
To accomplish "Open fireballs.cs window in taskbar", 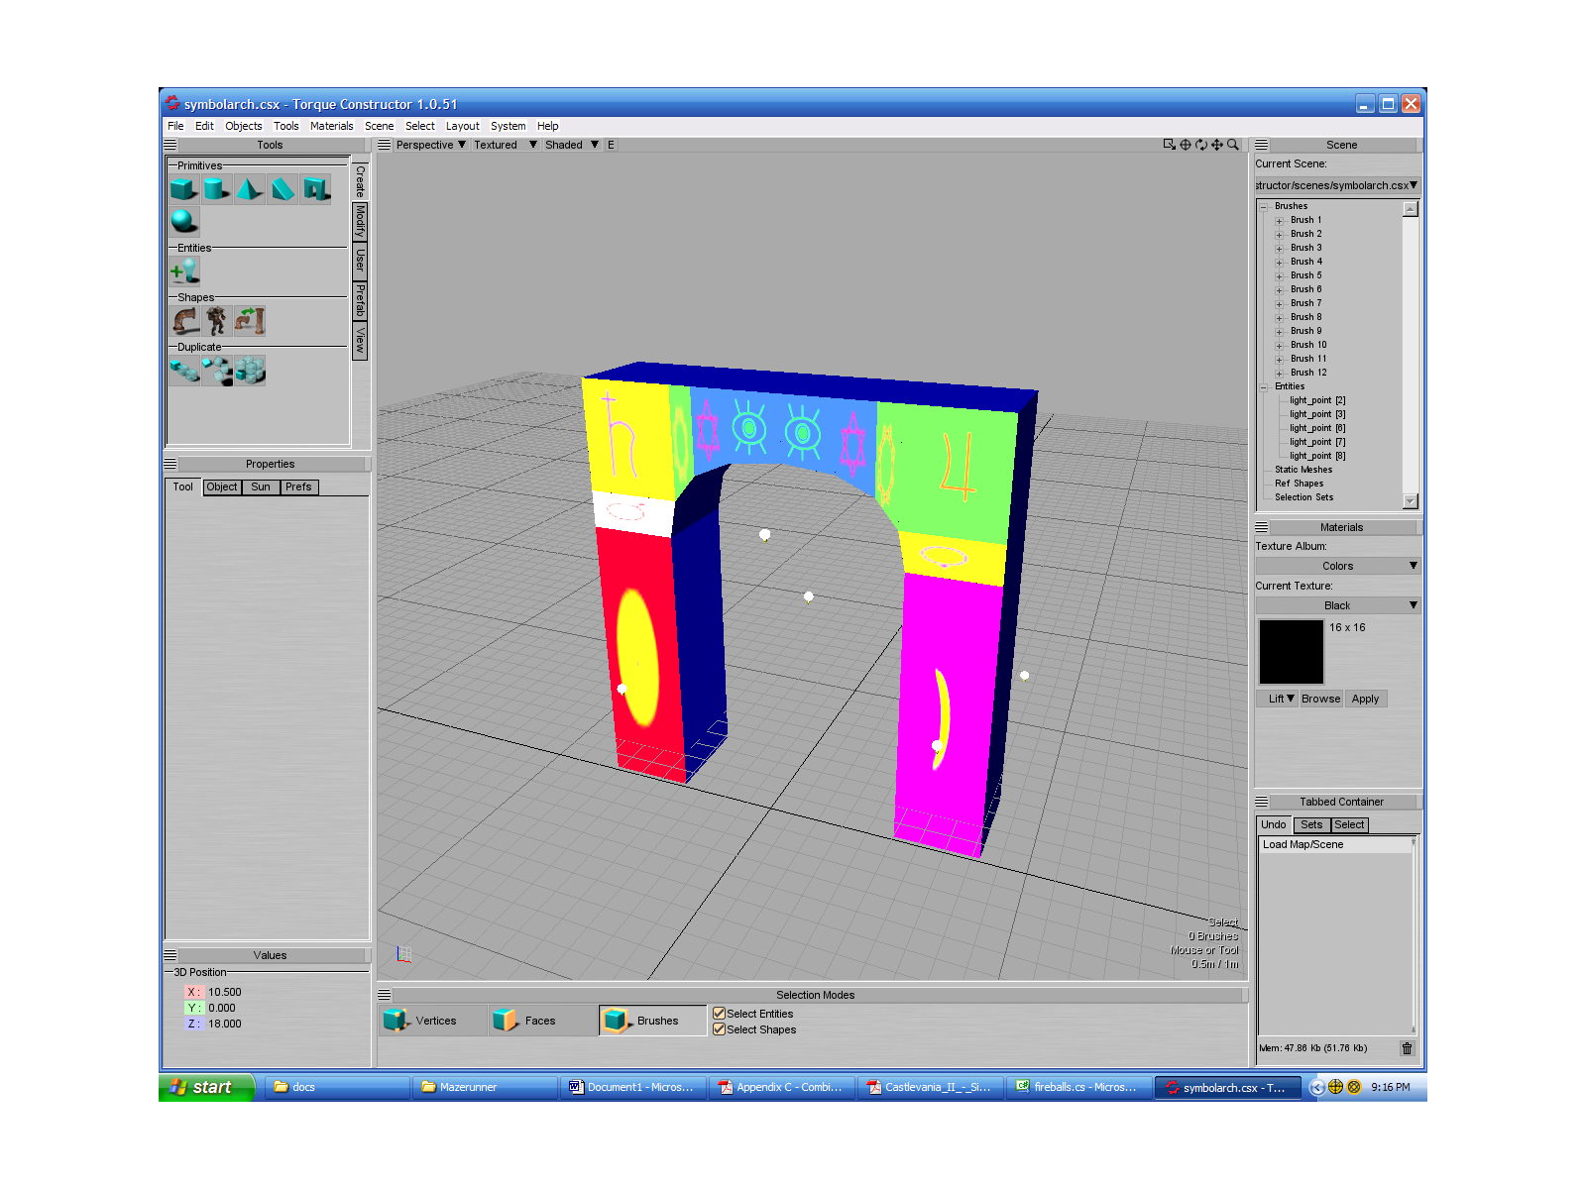I will pos(1078,1087).
